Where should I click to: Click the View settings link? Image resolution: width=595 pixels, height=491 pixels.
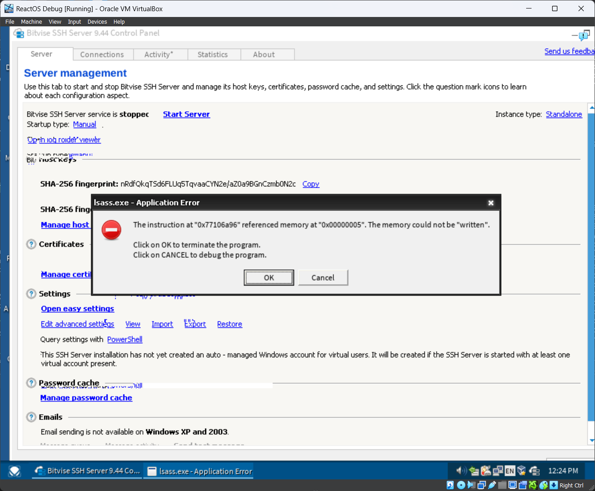[133, 324]
